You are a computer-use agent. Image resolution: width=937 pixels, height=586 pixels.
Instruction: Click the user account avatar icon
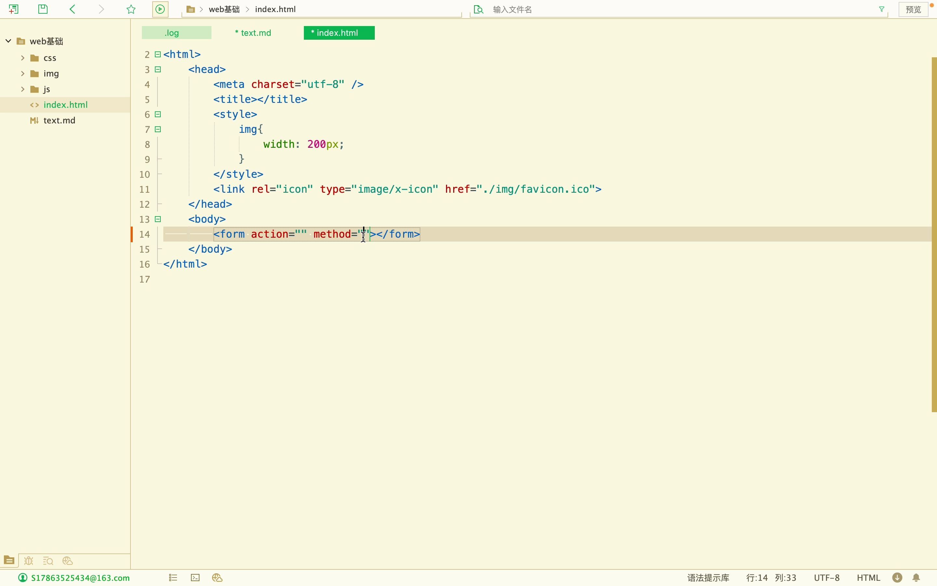(23, 578)
